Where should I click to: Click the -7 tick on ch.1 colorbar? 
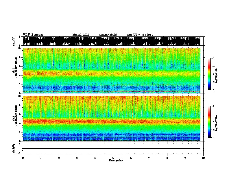[x=213, y=90]
